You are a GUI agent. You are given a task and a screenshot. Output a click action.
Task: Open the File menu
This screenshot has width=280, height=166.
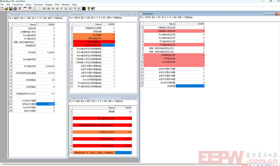pos(2,5)
